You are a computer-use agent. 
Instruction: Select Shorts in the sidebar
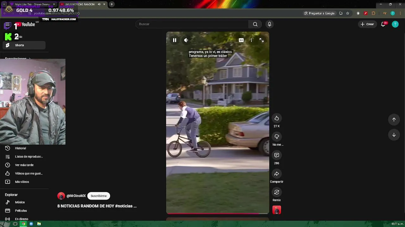[24, 45]
